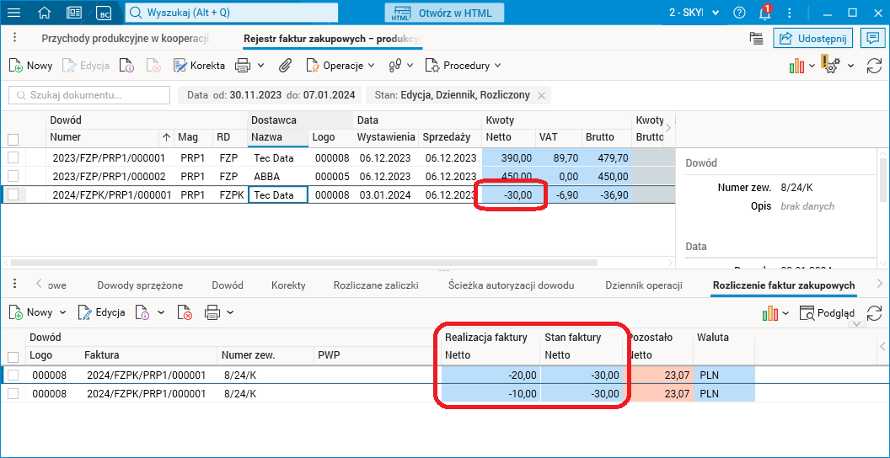Open the title bar kebab options
The image size is (890, 458).
pos(790,13)
